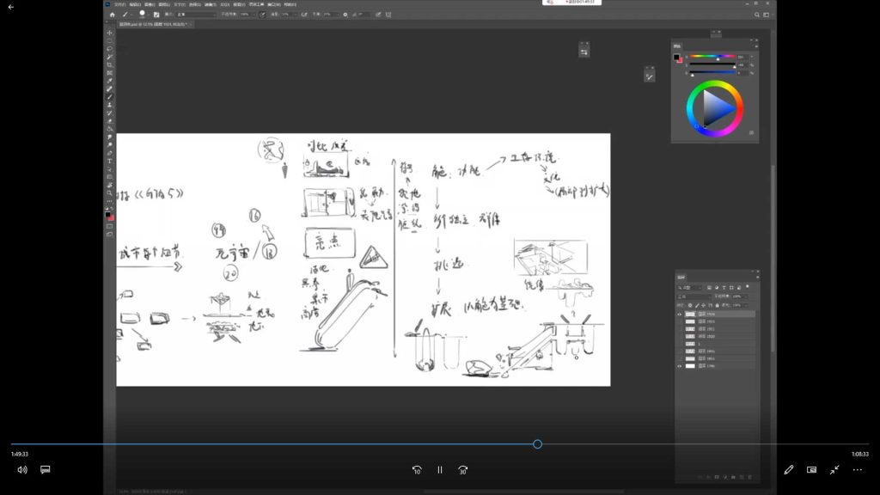This screenshot has height=495, width=880.
Task: Click the Home icon in the options bar
Action: (112, 15)
